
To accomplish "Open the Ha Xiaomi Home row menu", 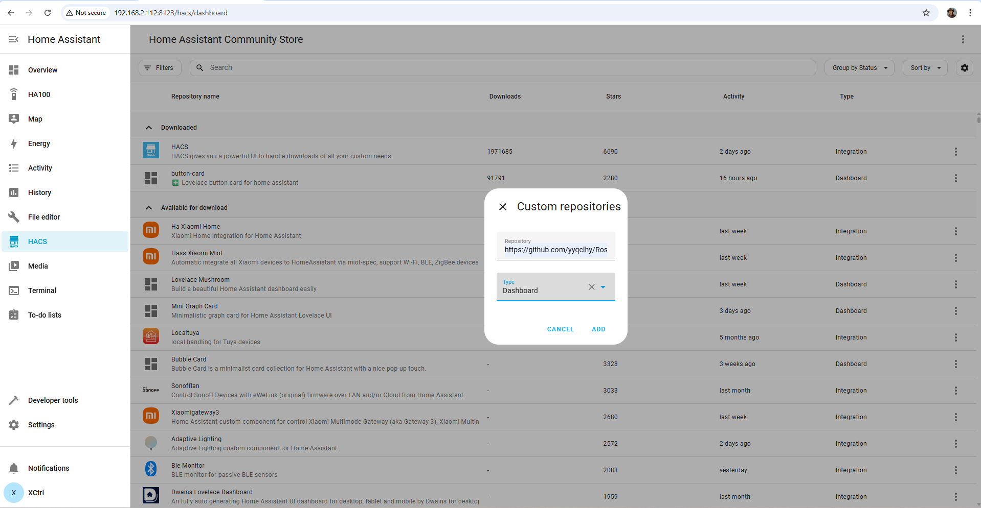I will (x=955, y=231).
